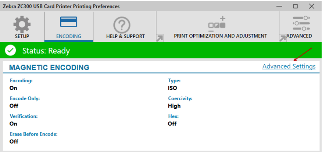Click the 'Status: Ready' text
The width and height of the screenshot is (322, 152).
pos(46,51)
